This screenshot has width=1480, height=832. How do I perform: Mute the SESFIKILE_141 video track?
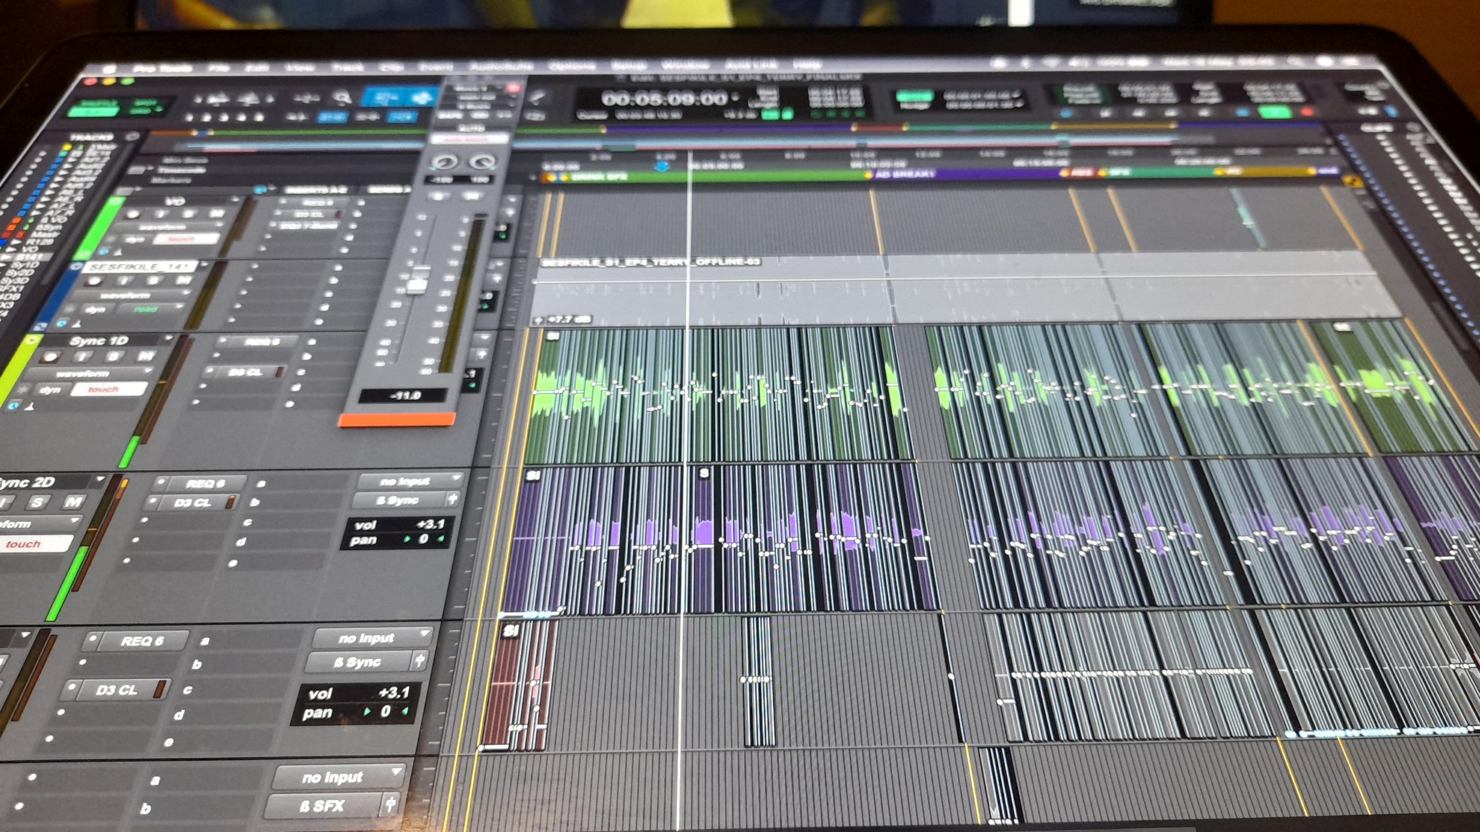pyautogui.click(x=184, y=281)
